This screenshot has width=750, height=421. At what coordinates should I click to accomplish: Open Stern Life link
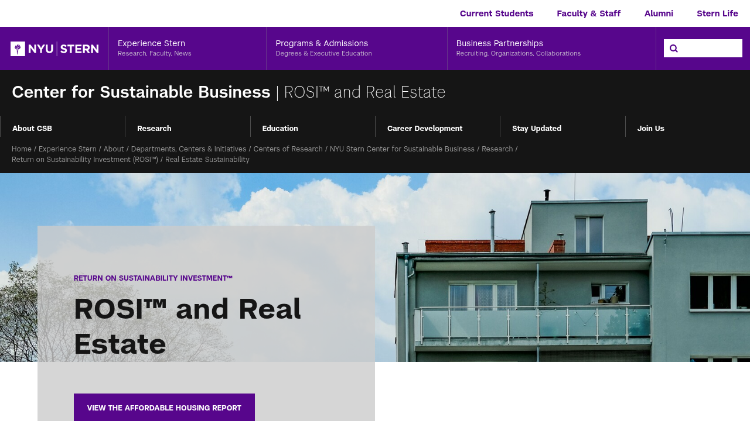(717, 13)
